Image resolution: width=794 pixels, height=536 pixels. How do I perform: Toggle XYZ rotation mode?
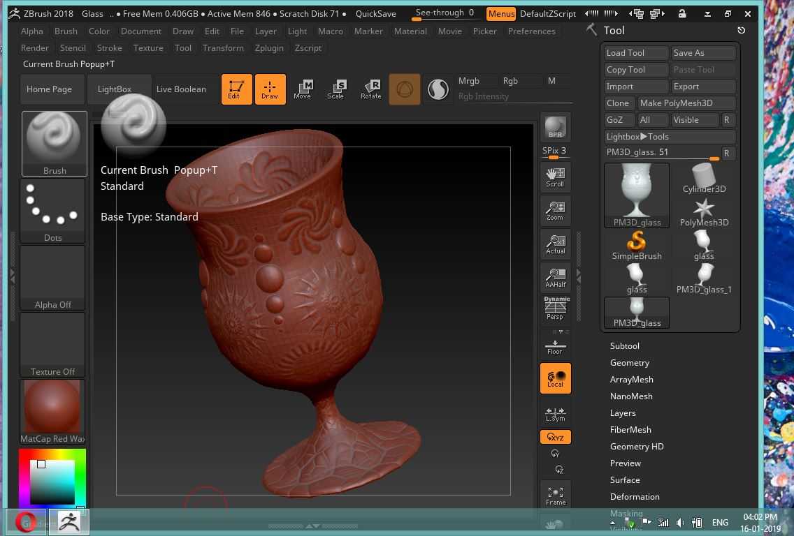click(556, 437)
